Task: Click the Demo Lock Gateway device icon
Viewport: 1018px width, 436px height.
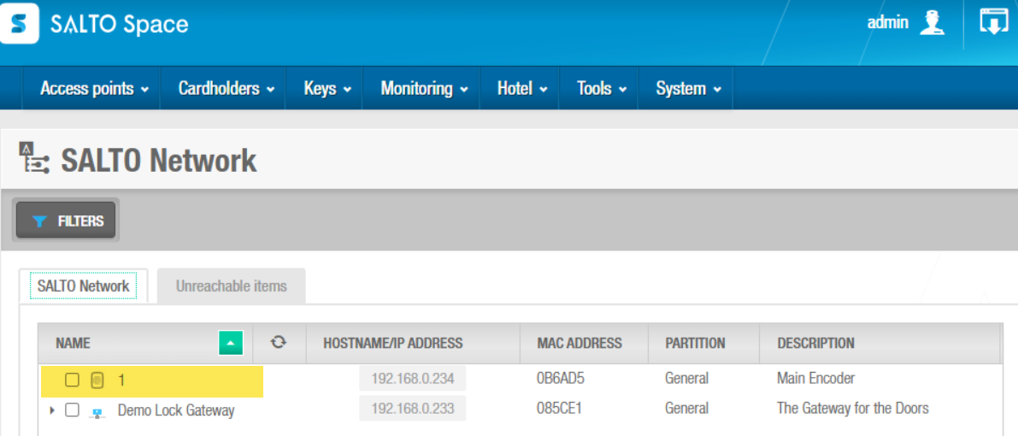Action: (x=97, y=411)
